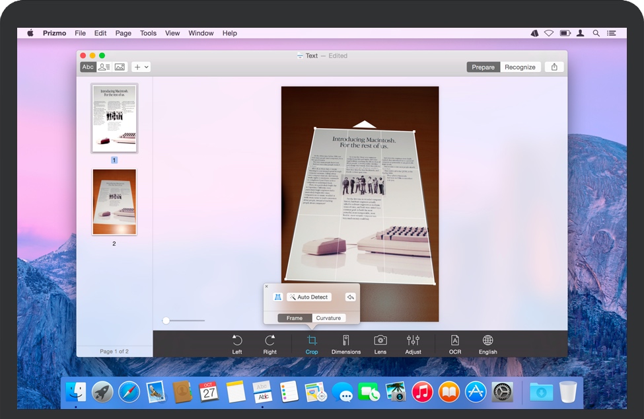Open the Dimensions tool
This screenshot has height=419, width=644.
point(346,343)
